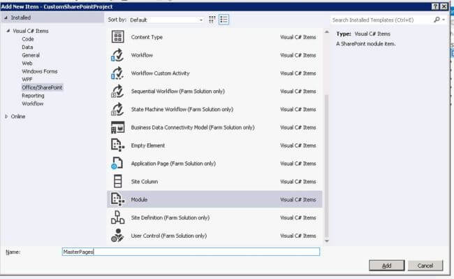454x279 pixels.
Task: Click the search magnifier icon
Action: [x=437, y=20]
